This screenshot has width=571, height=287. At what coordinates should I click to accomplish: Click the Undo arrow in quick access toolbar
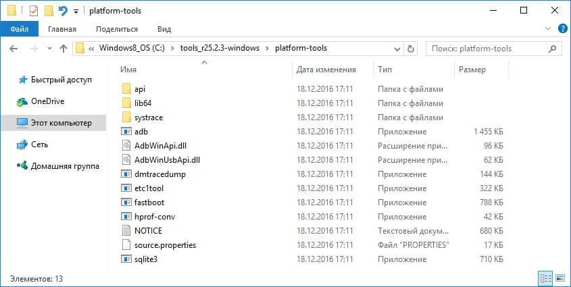63,11
